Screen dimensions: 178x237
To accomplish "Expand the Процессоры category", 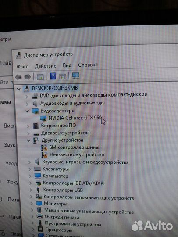I will [33, 230].
